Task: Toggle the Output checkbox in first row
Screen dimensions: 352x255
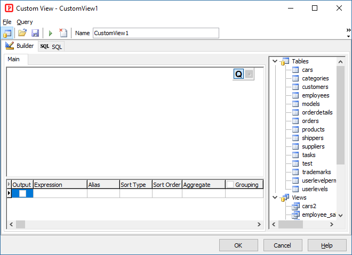Action: [22, 194]
